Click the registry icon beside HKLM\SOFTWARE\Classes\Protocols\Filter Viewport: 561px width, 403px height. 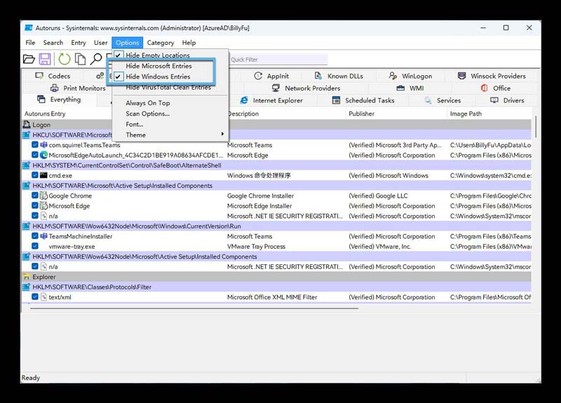[27, 287]
